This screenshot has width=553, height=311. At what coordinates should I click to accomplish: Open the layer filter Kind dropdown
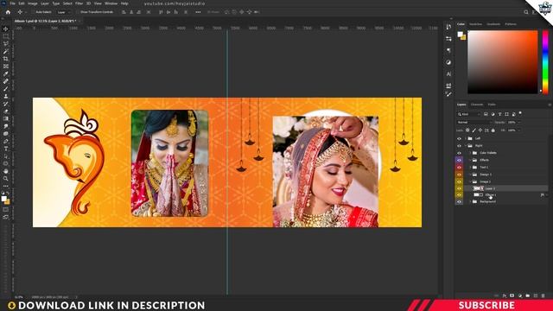pos(469,114)
